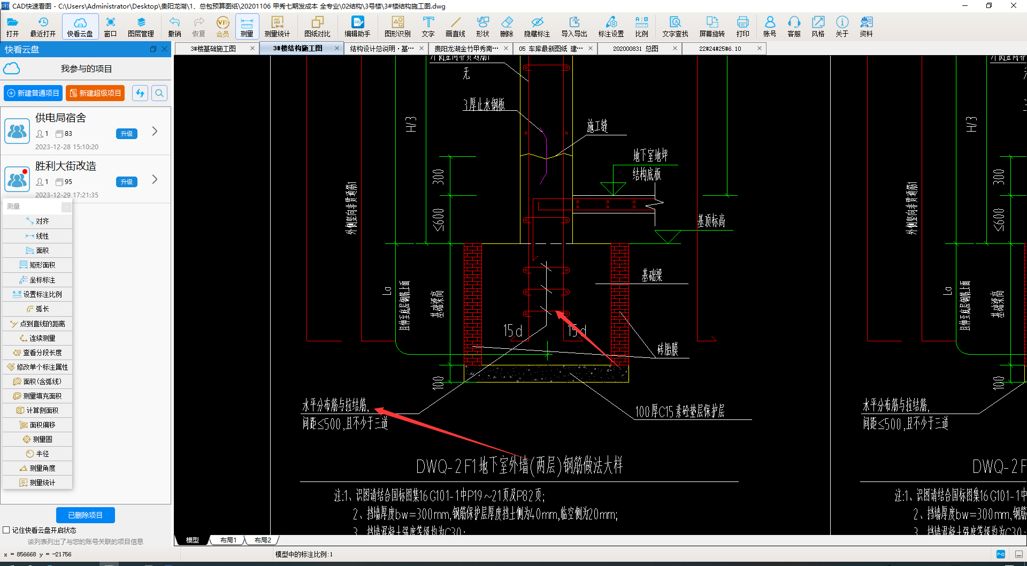This screenshot has width=1027, height=566.
Task: Toggle 隐藏标注 hide annotations icon
Action: 537,26
